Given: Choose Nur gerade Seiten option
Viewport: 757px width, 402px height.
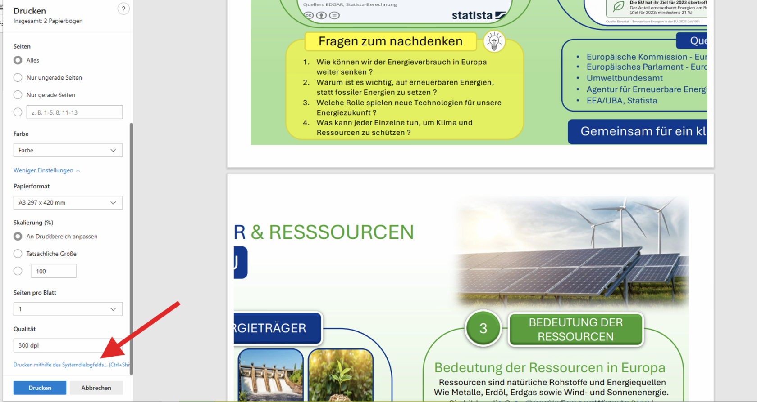Looking at the screenshot, I should pos(18,95).
